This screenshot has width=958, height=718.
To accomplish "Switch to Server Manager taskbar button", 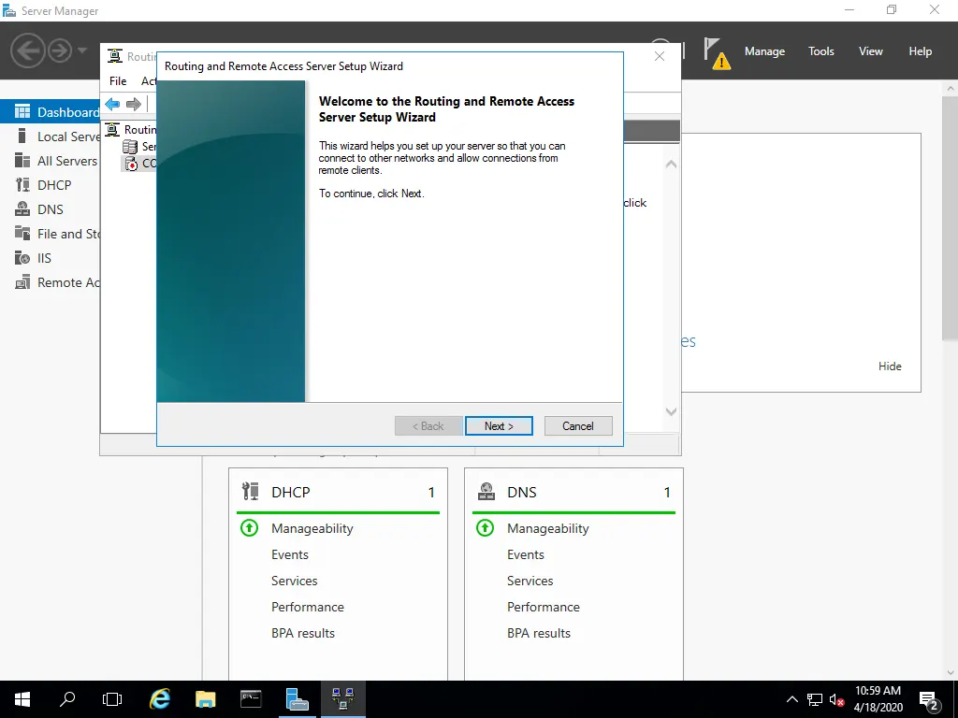I will [x=298, y=699].
